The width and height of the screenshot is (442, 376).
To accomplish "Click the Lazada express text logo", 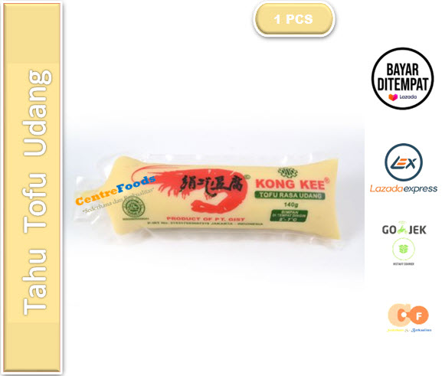I will (404, 188).
